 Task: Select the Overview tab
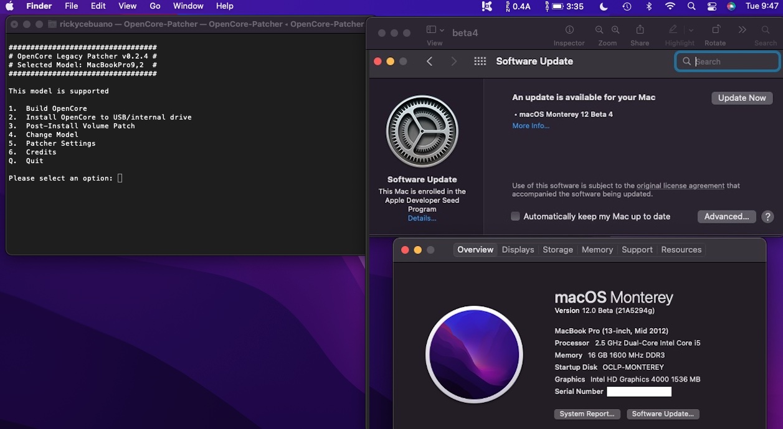coord(475,250)
